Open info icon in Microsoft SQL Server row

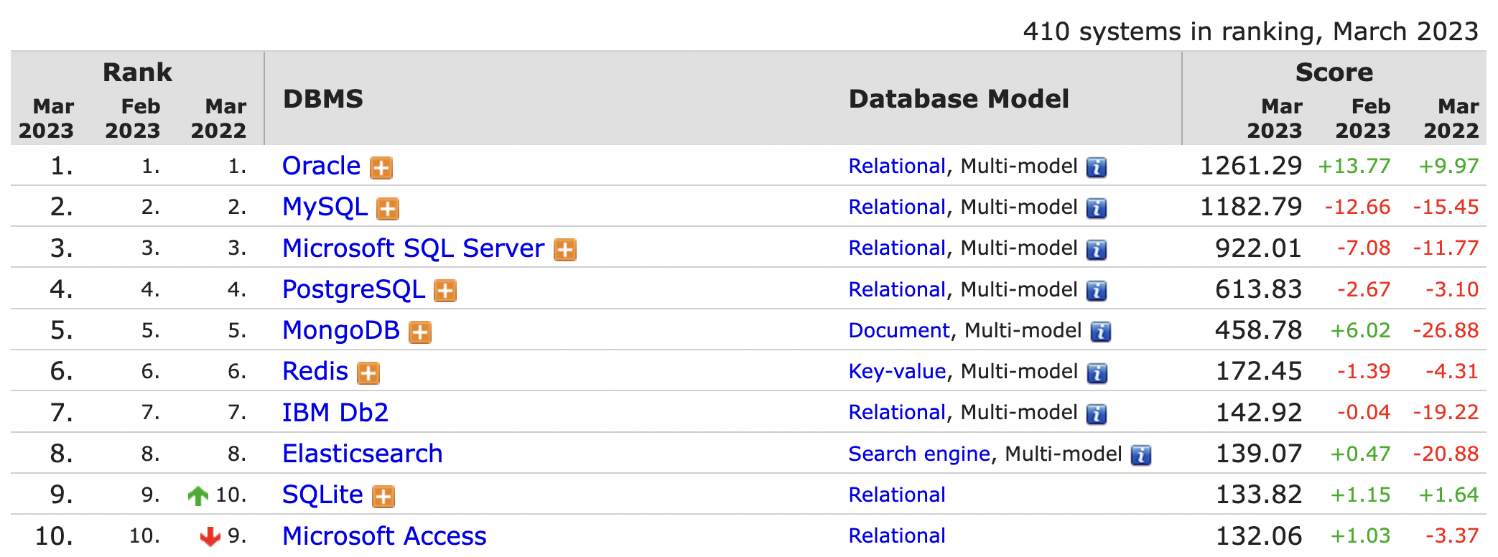pyautogui.click(x=1097, y=250)
